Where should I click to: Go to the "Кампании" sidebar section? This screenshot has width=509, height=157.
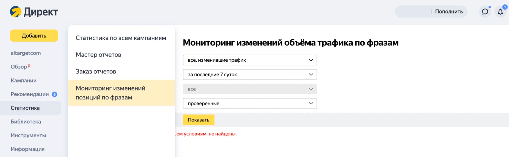click(23, 80)
